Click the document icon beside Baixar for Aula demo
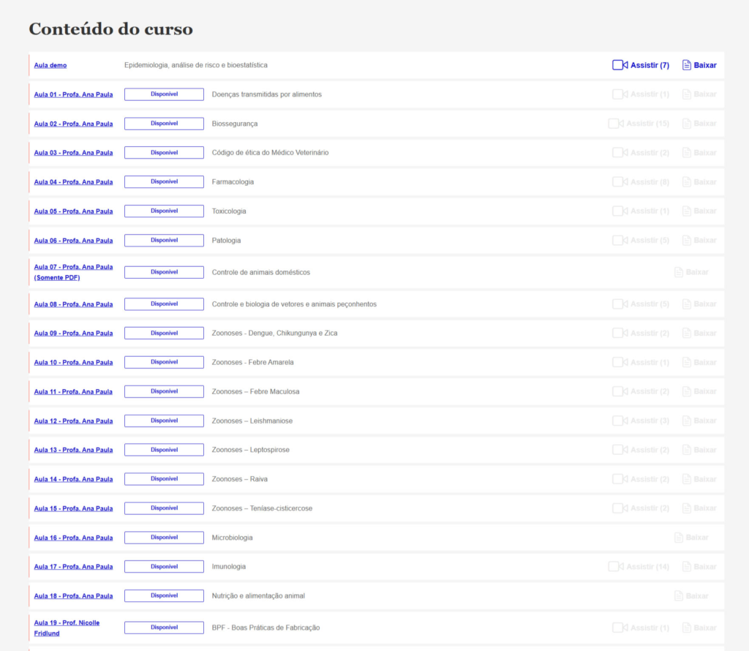Viewport: 749px width, 651px height. [686, 65]
